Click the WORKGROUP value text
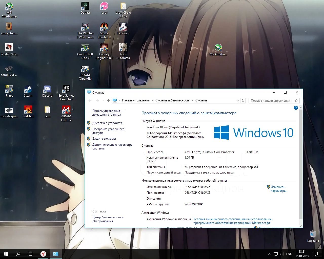The image size is (324, 259). coord(194,204)
